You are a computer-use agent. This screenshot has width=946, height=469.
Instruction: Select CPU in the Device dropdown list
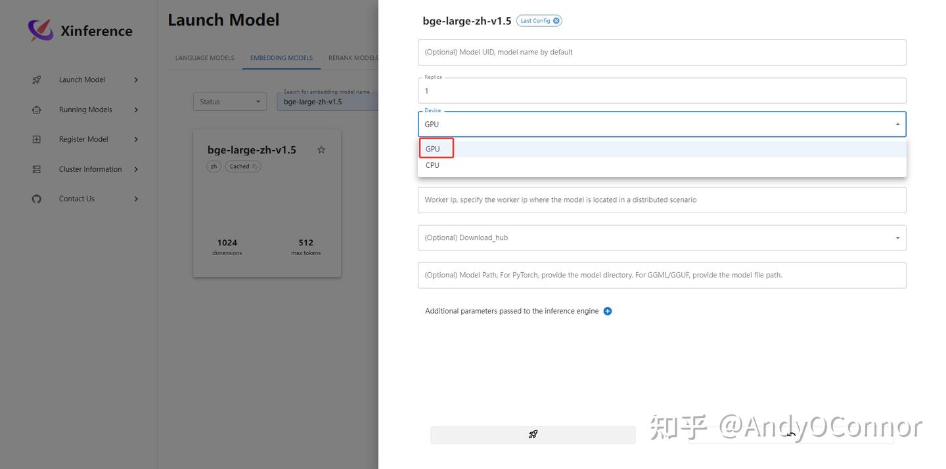pos(432,165)
